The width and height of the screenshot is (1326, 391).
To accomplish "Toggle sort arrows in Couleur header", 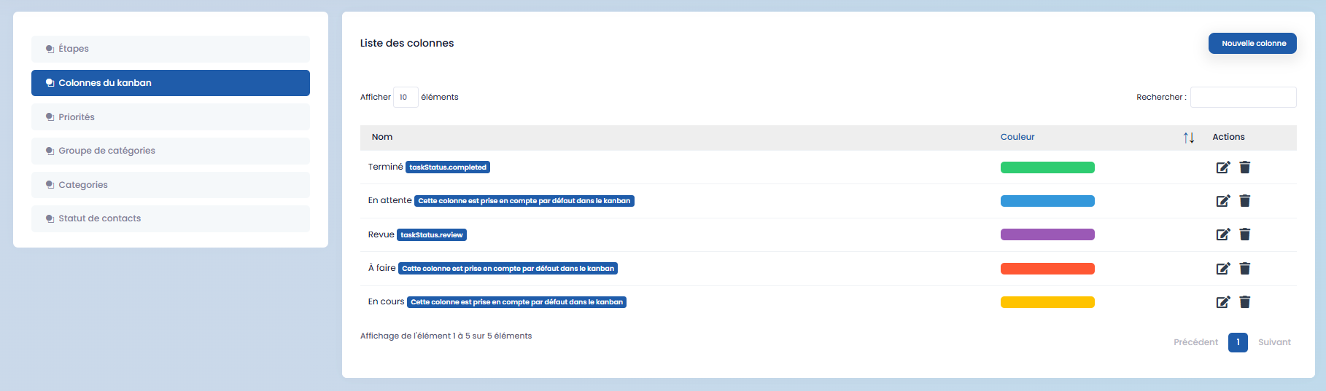I will click(x=1188, y=138).
